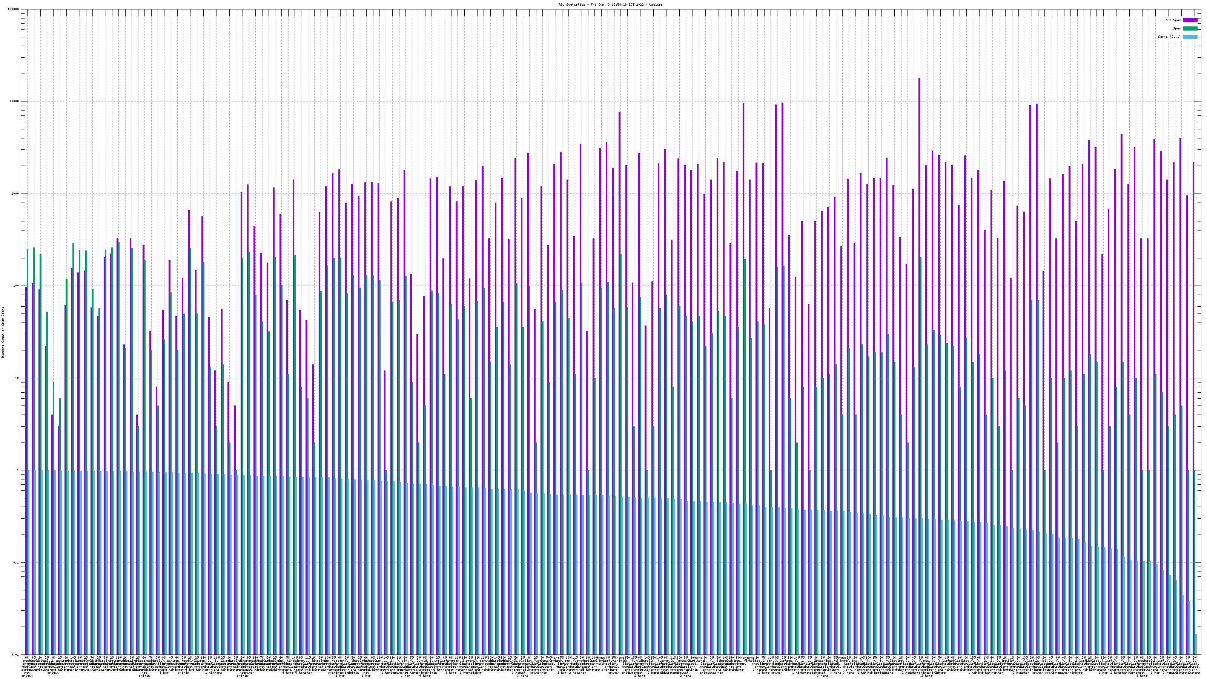Click the 10 y-axis tick label
The image size is (1207, 679).
17,378
